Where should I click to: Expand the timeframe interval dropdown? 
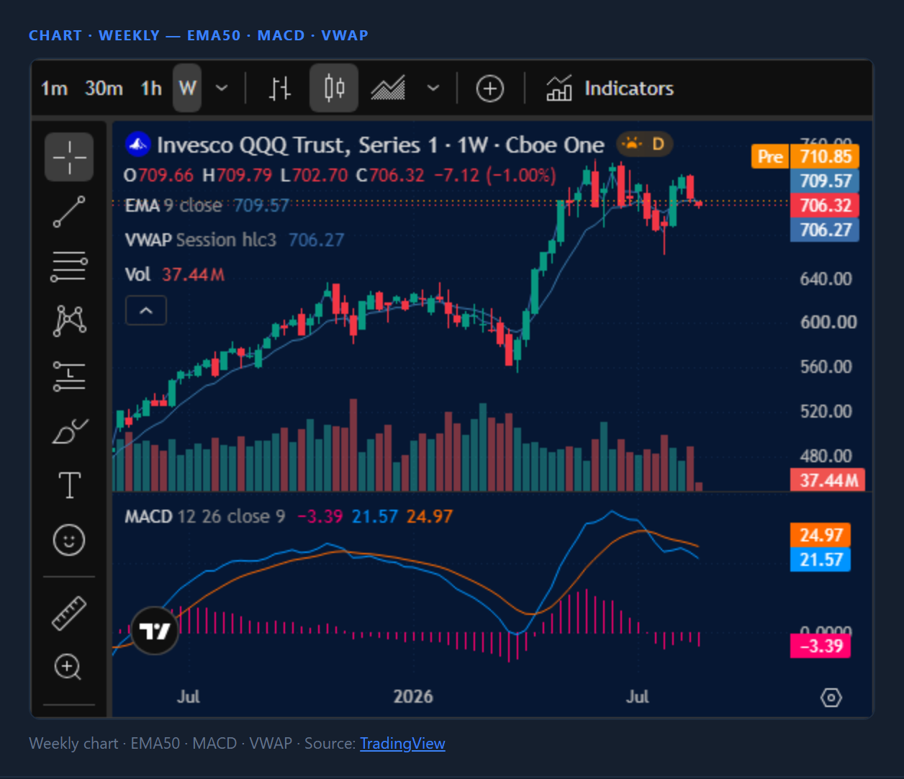click(222, 89)
